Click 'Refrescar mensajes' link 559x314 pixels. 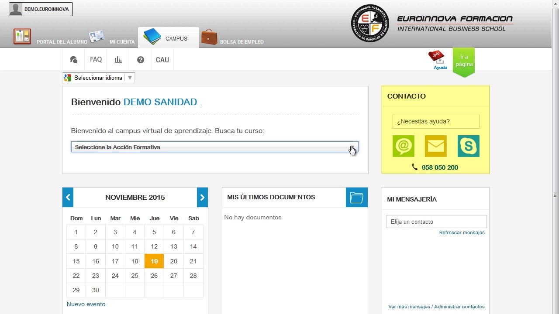click(462, 232)
